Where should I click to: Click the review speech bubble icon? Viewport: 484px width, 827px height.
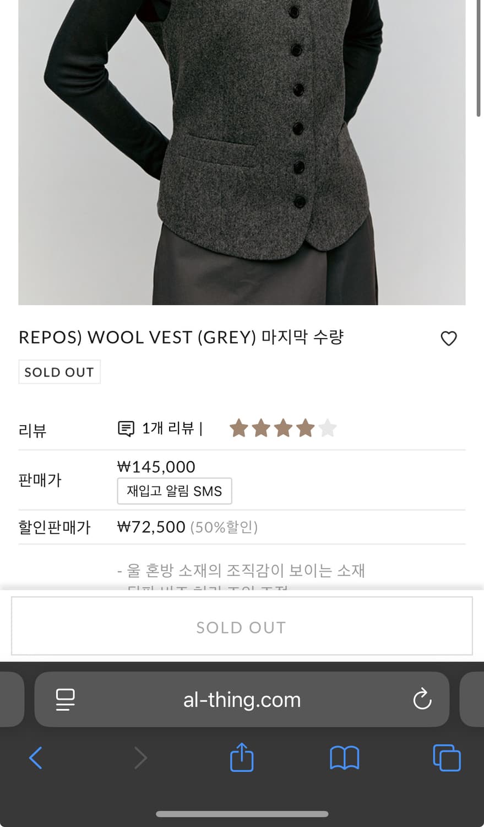tap(126, 428)
